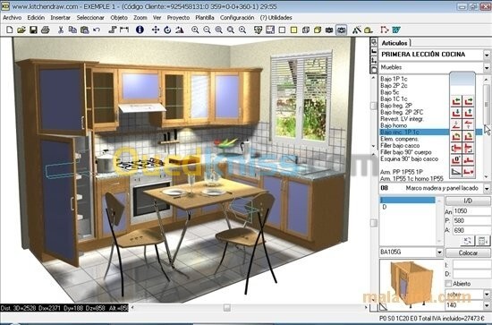
Task: Select 'Esquina 90° bajo casco' list item
Action: pyautogui.click(x=409, y=158)
